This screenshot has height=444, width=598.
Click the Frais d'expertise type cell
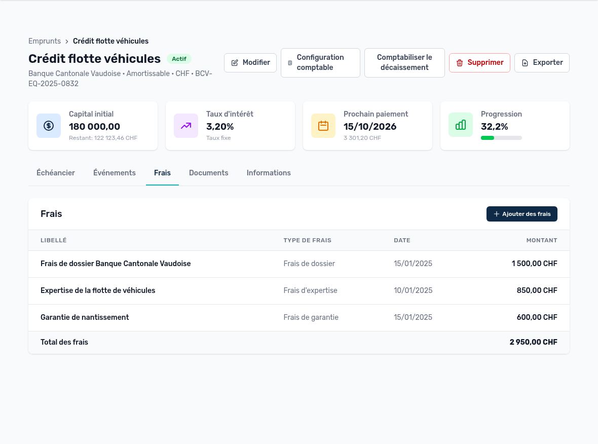pos(311,290)
